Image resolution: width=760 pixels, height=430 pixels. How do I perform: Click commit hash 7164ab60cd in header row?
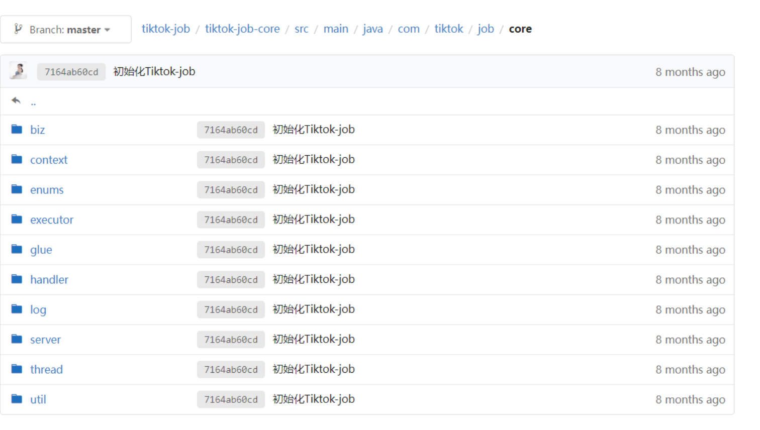[x=71, y=72]
